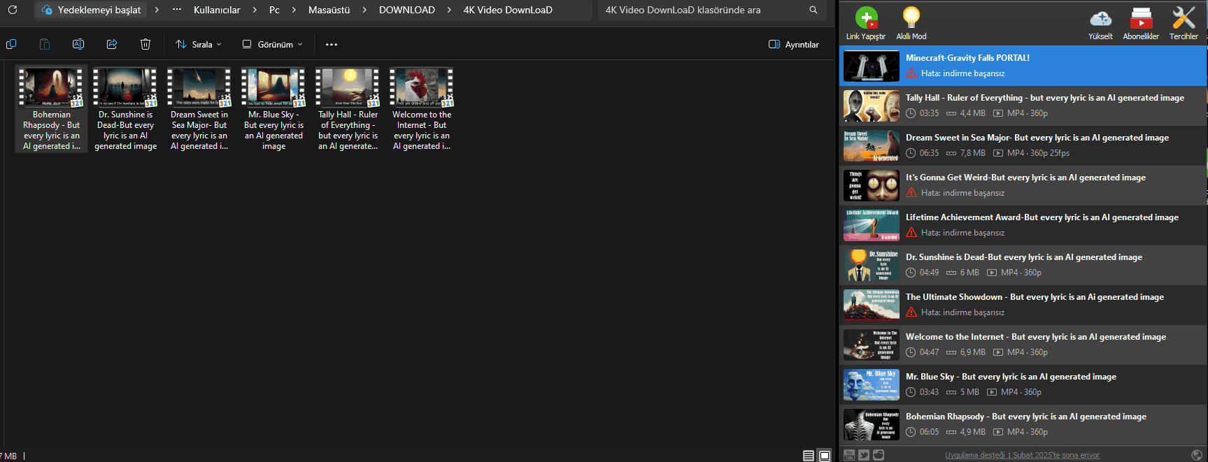Select Dr. Sunshine is Dead download in 4K Downloader

[1023, 265]
